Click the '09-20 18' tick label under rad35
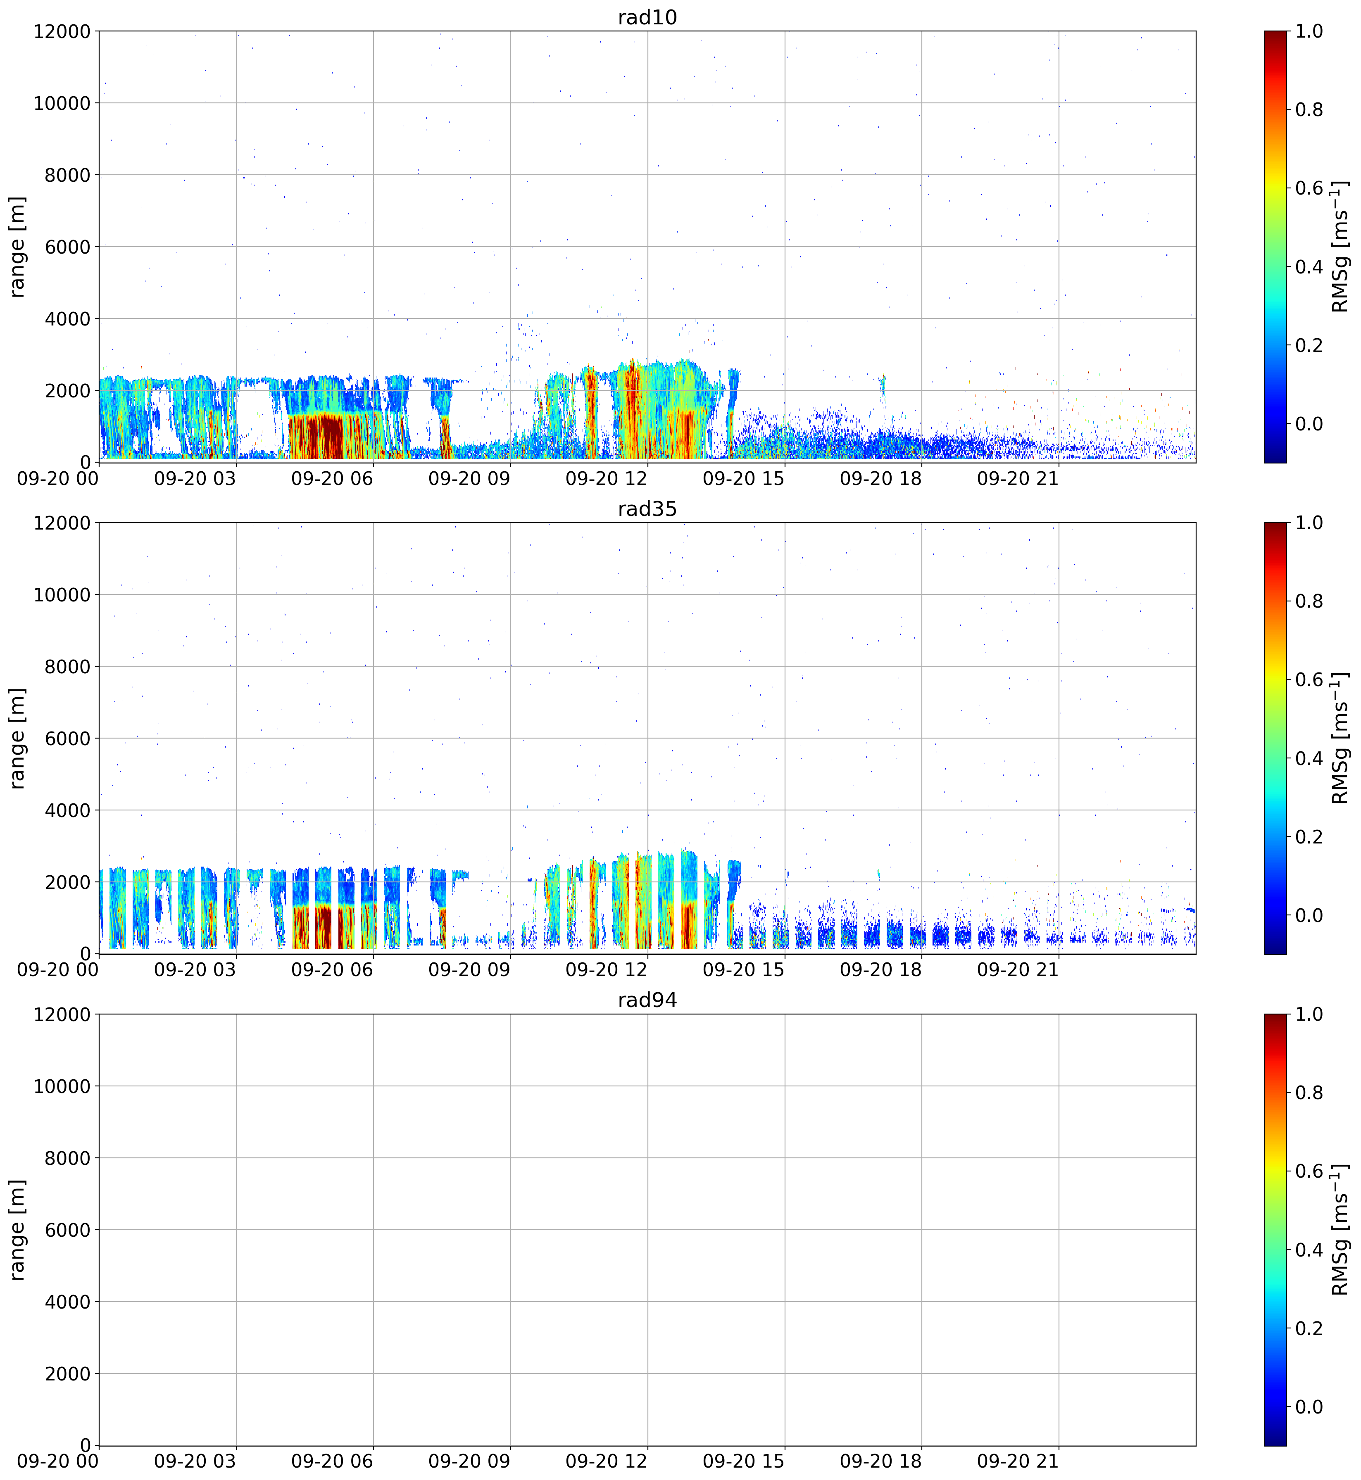The height and width of the screenshot is (1480, 1361). pos(881,970)
